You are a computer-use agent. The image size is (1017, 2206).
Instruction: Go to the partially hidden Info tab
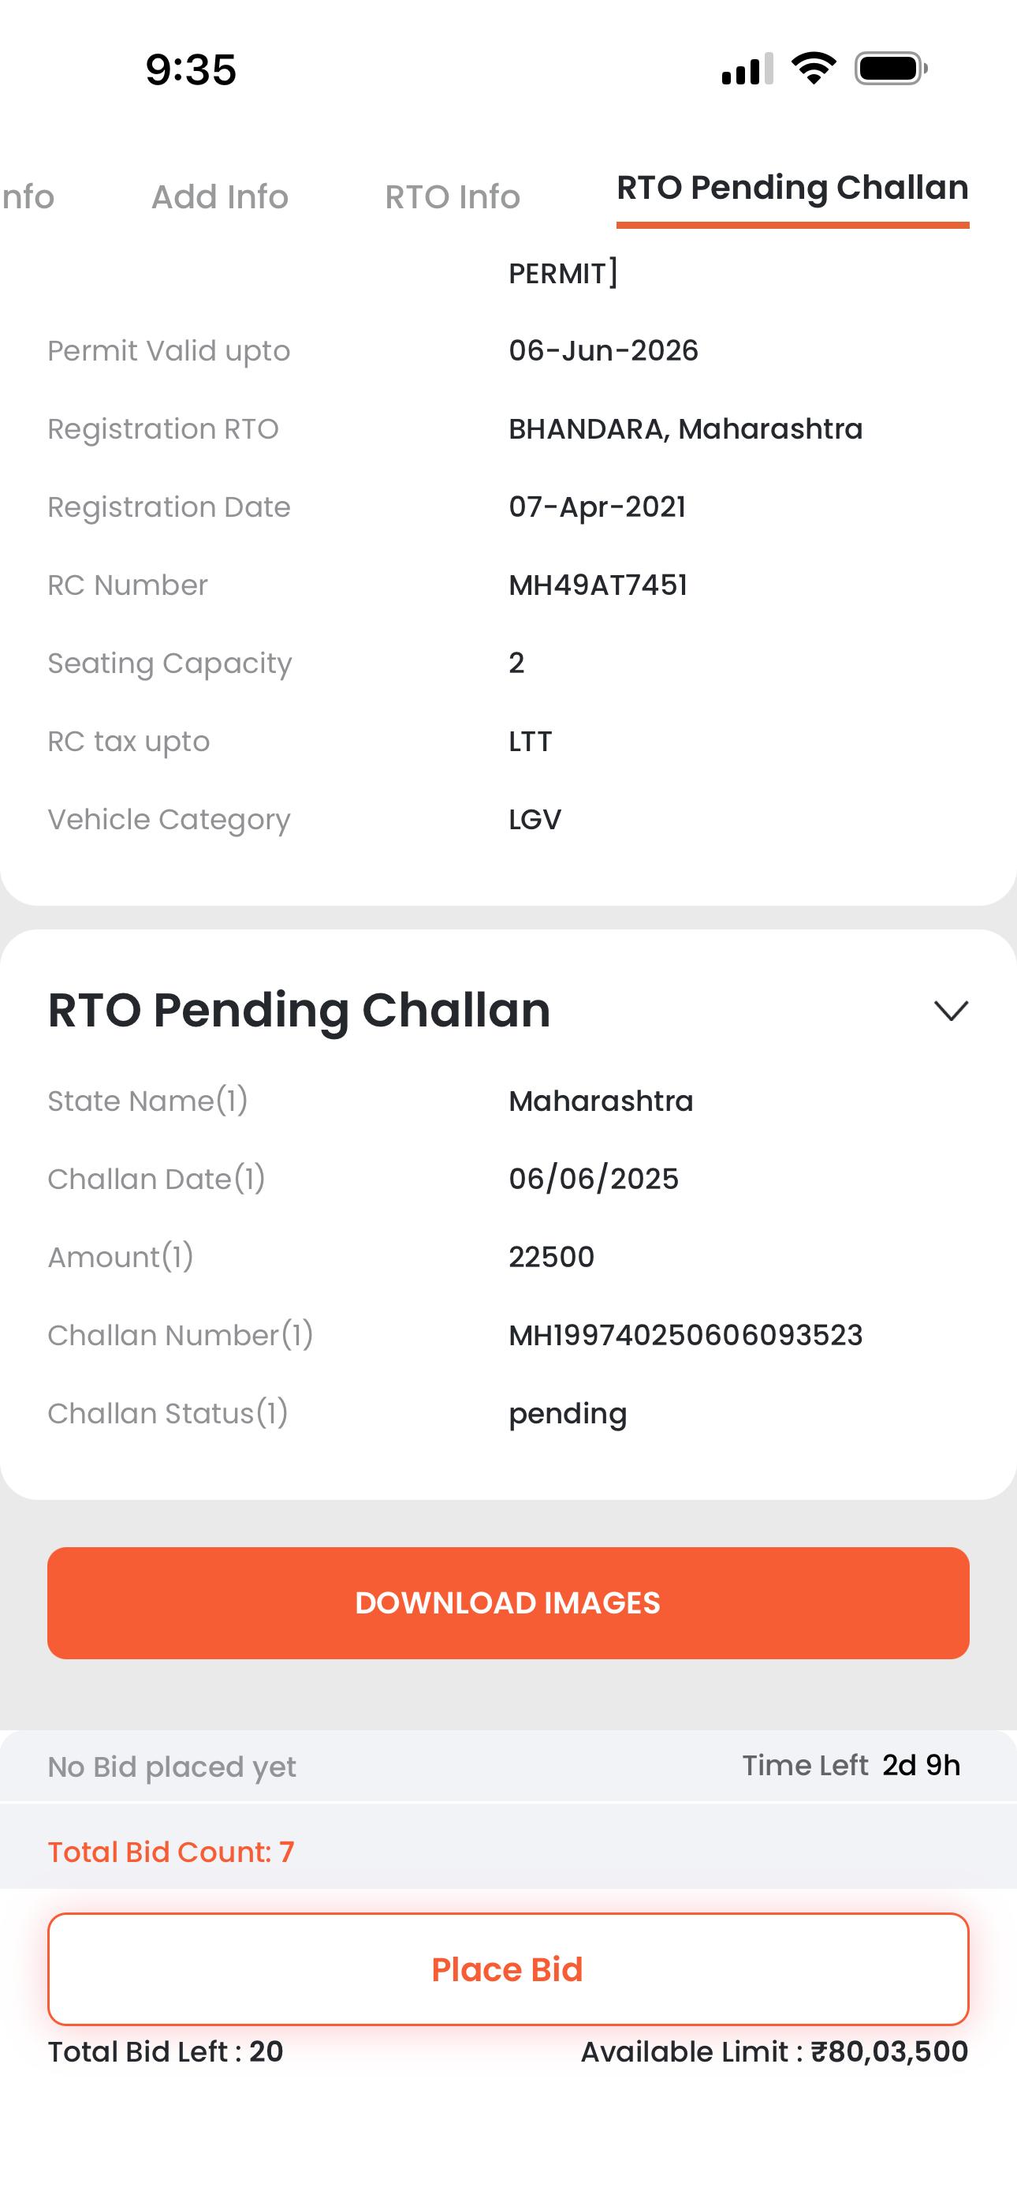pyautogui.click(x=28, y=197)
